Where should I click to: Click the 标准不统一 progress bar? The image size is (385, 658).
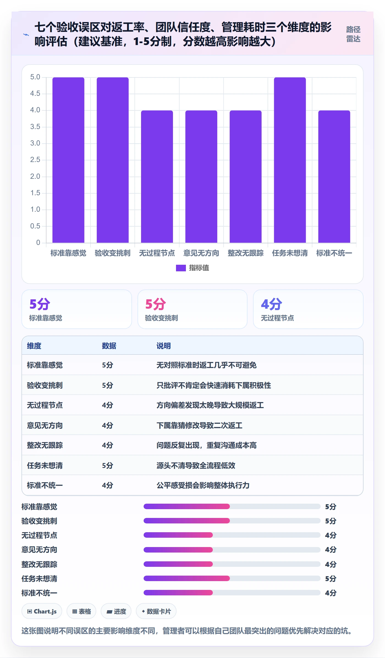pyautogui.click(x=232, y=593)
